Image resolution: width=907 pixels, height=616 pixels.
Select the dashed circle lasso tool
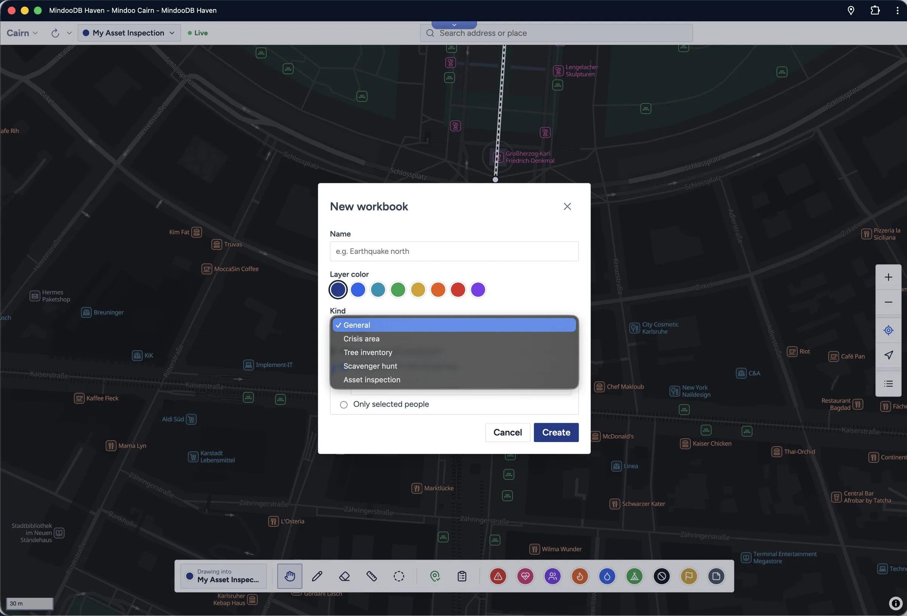tap(399, 576)
